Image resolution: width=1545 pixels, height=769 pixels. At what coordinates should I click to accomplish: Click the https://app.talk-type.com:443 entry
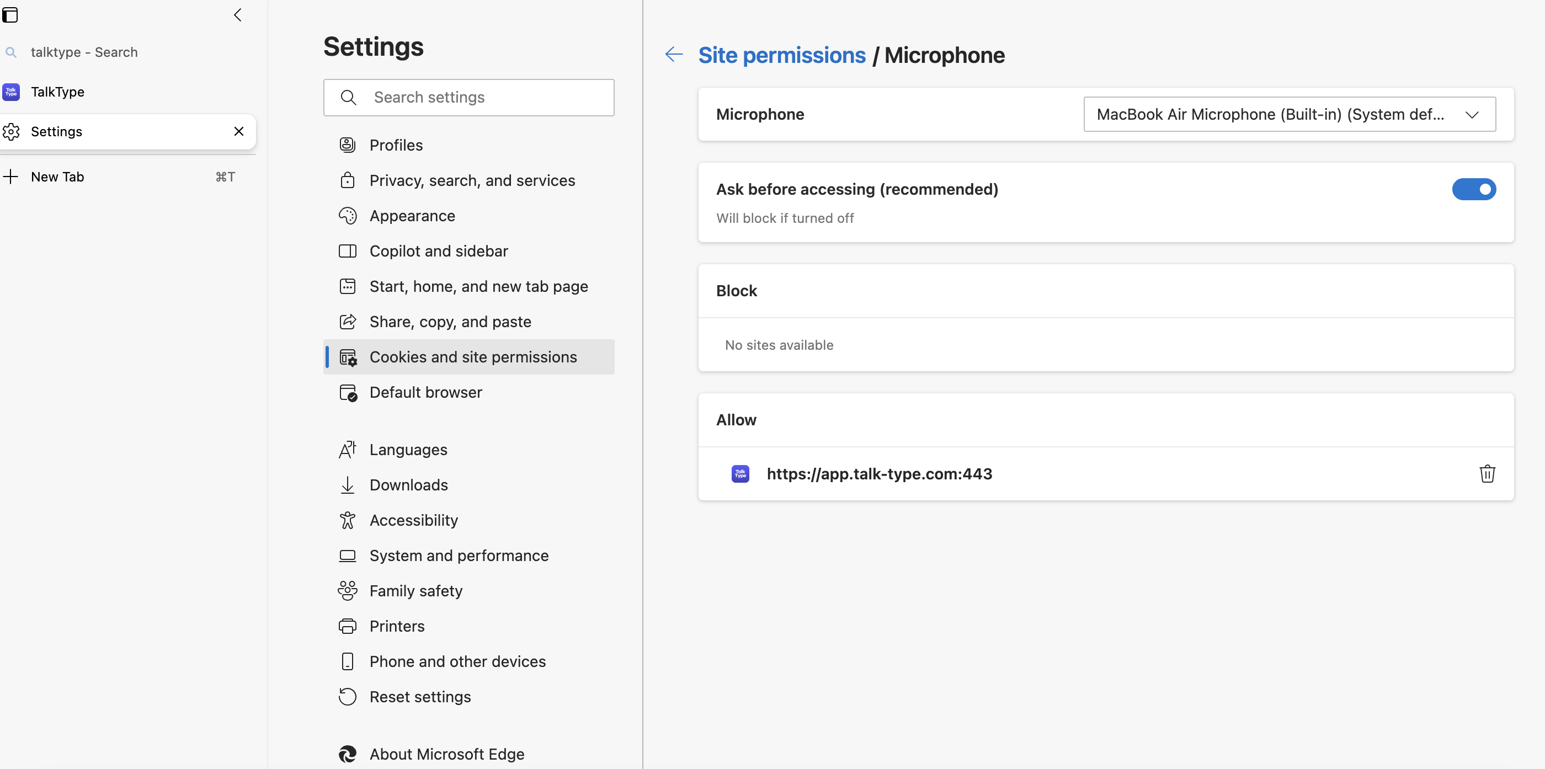tap(879, 473)
